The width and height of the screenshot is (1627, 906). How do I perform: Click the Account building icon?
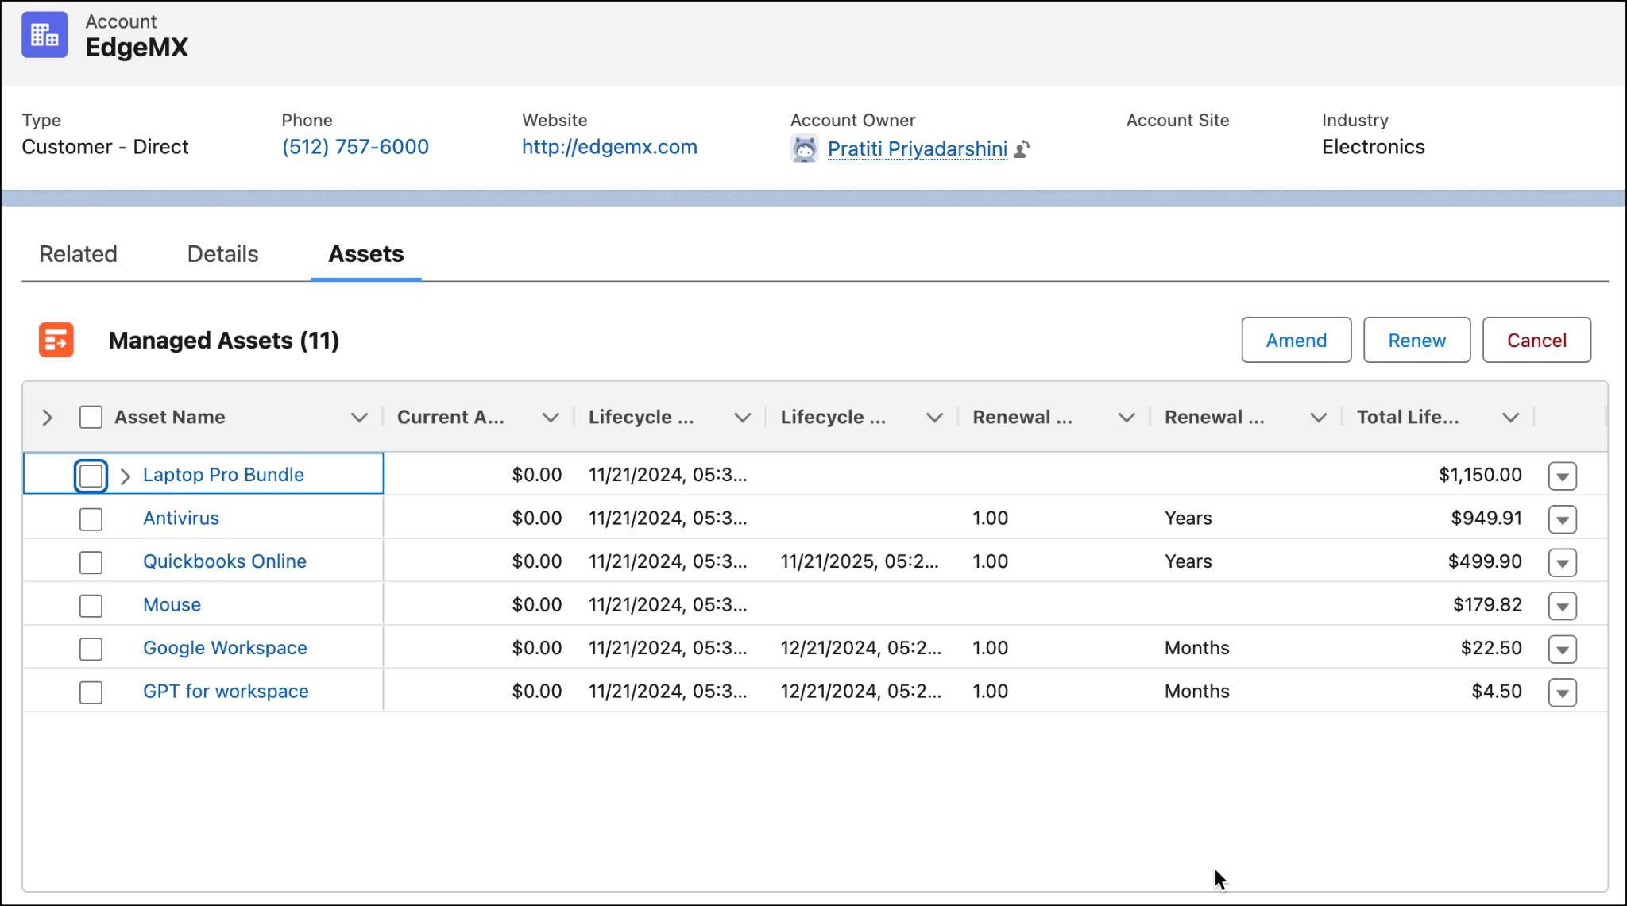tap(44, 35)
